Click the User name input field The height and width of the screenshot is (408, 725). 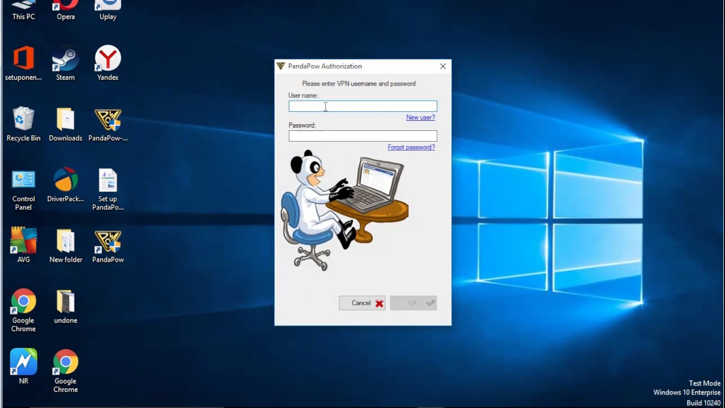pos(363,106)
